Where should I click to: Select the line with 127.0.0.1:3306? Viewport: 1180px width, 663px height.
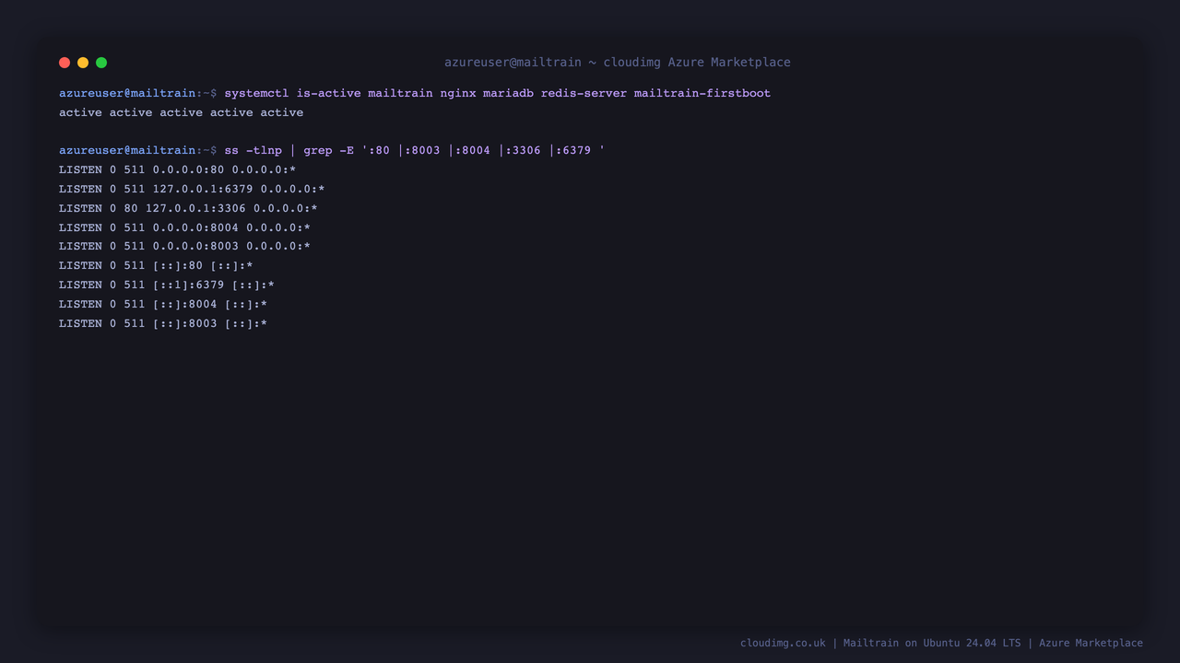point(188,208)
